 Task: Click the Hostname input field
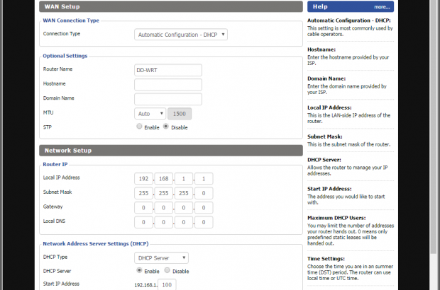pyautogui.click(x=168, y=84)
